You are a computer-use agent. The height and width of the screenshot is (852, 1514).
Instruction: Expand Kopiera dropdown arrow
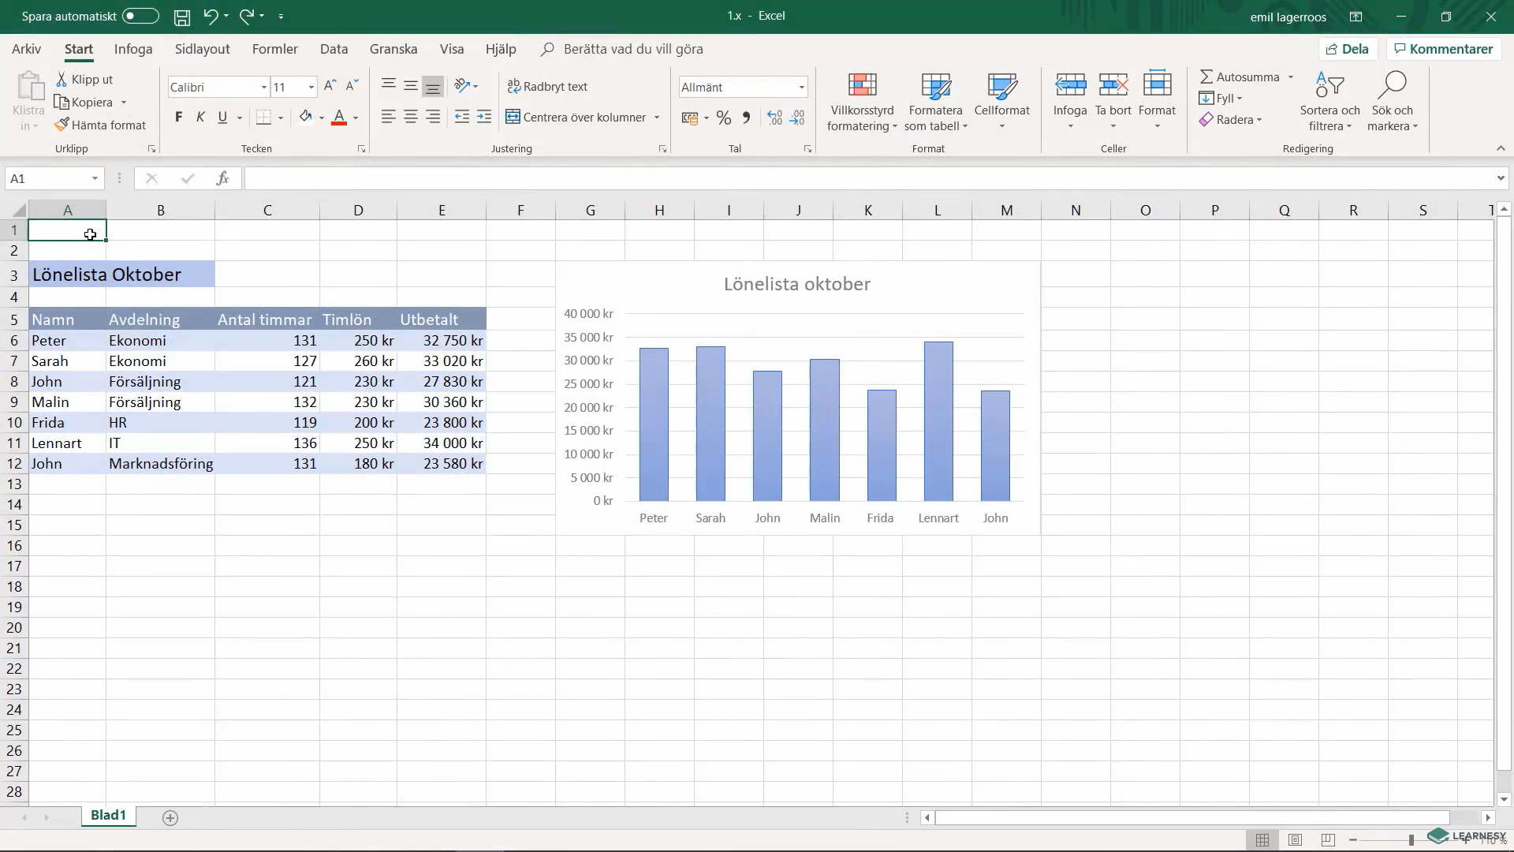[124, 103]
